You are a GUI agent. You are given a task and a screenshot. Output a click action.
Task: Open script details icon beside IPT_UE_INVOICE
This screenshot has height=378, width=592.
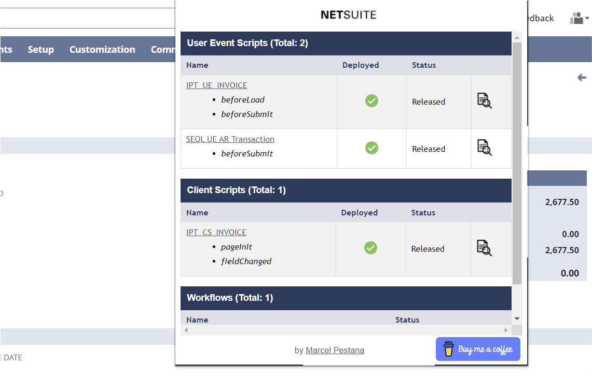click(x=484, y=101)
